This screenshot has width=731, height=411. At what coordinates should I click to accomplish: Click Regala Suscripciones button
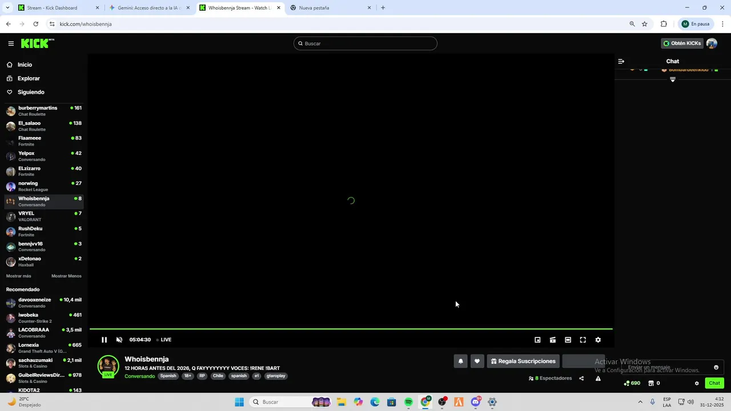click(523, 361)
